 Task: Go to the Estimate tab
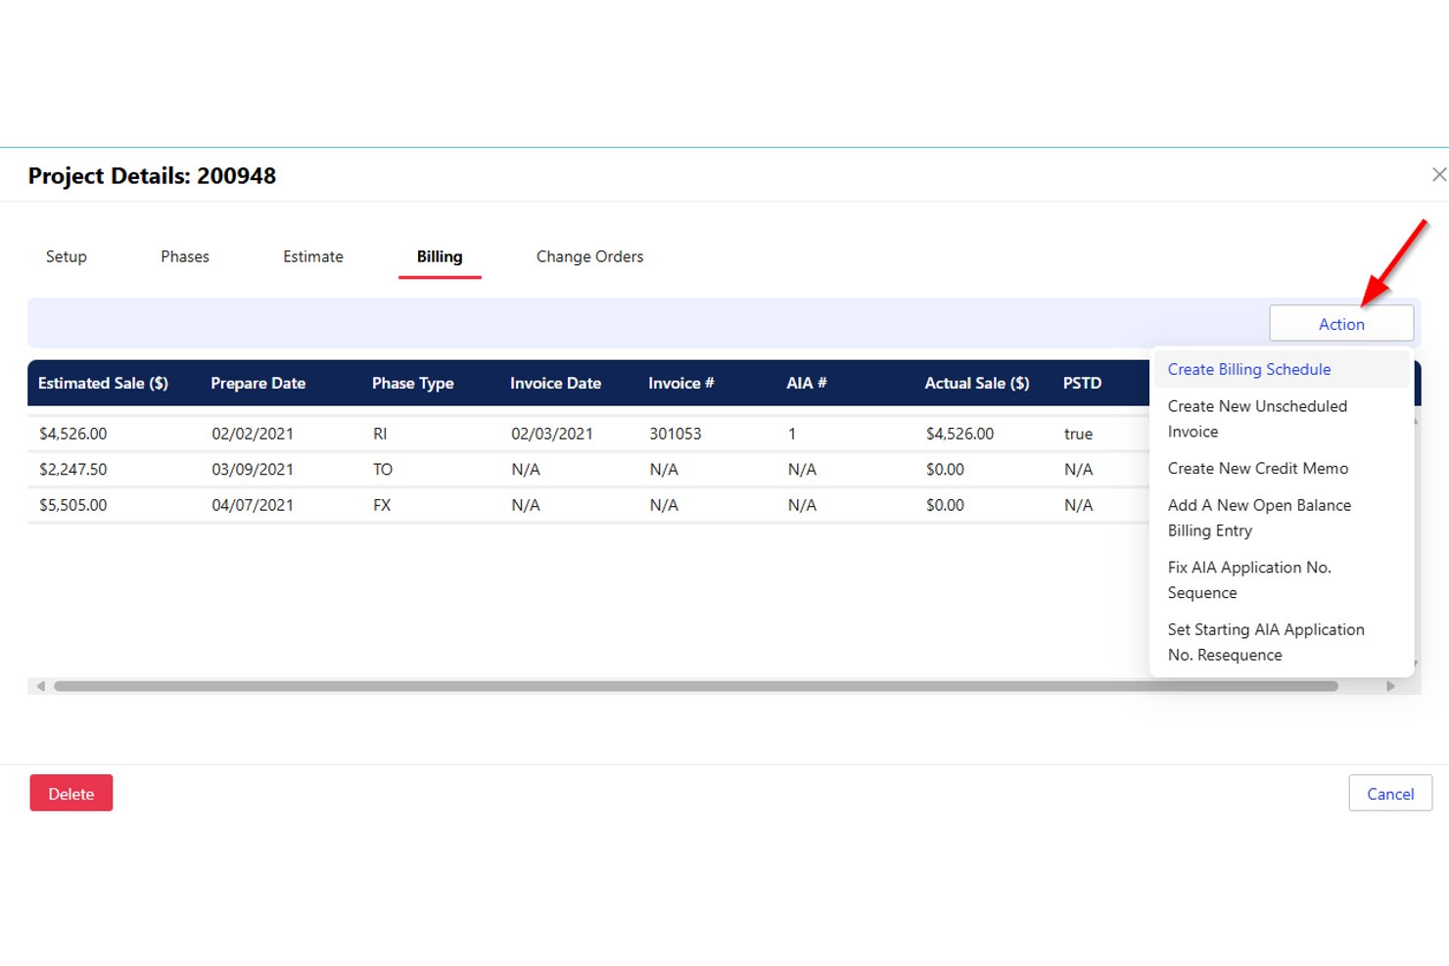coord(313,256)
